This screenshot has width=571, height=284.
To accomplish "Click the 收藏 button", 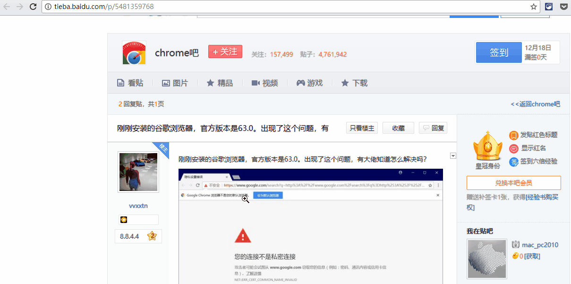I will 398,128.
